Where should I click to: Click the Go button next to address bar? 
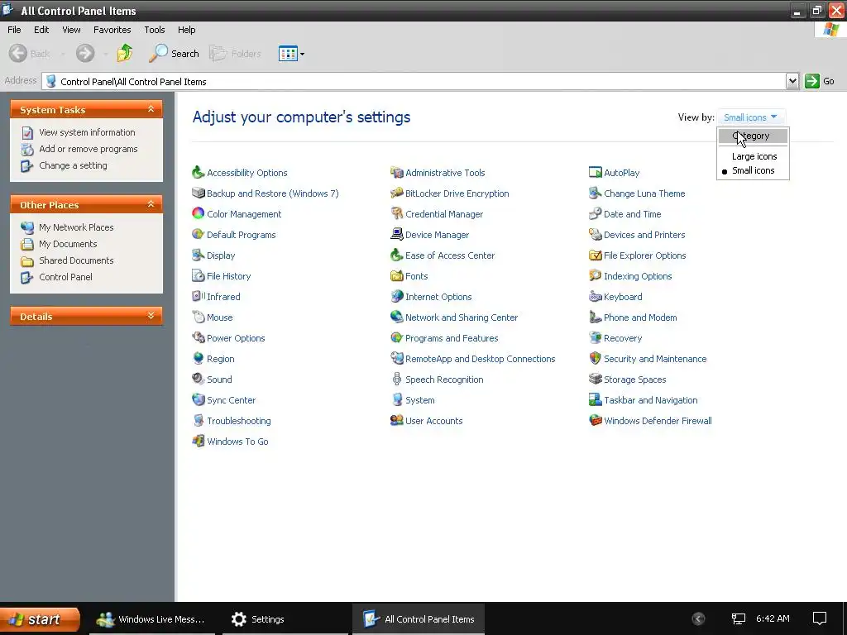click(820, 81)
